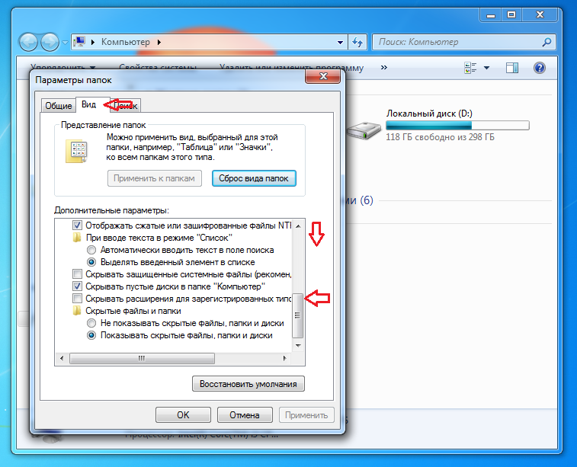Open address bar history dropdown
The image size is (577, 467).
pos(340,43)
